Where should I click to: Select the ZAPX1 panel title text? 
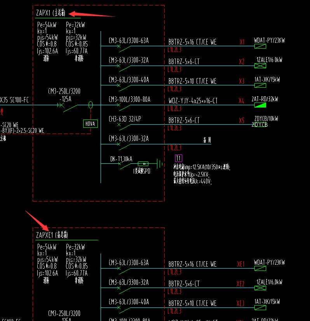[51, 13]
